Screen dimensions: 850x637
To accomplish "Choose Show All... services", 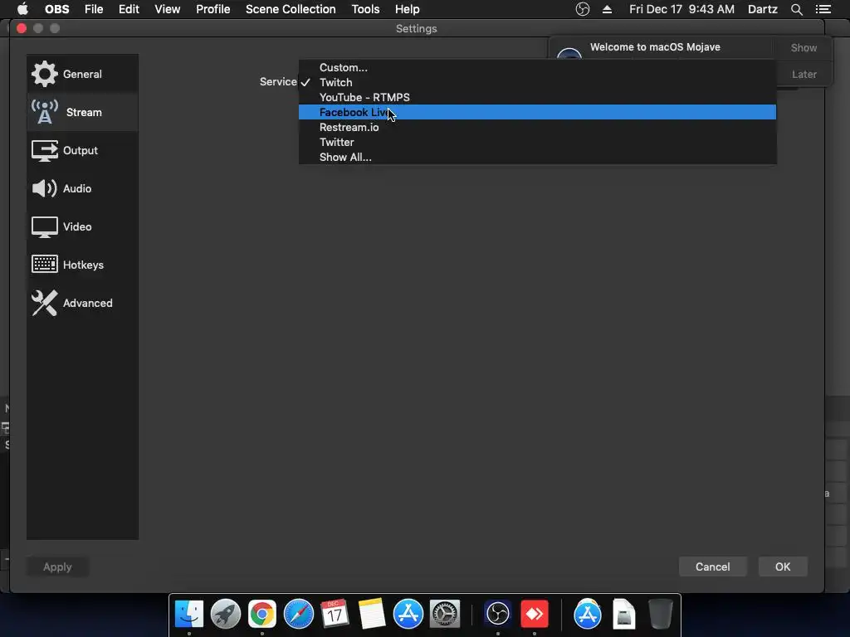I will tap(537, 157).
